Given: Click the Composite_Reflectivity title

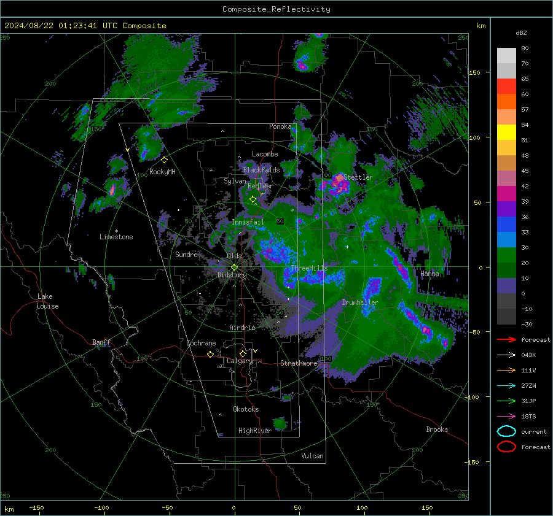Looking at the screenshot, I should coord(276,9).
